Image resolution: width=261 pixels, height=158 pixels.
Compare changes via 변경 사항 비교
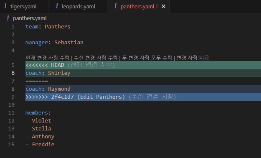pos(193,58)
